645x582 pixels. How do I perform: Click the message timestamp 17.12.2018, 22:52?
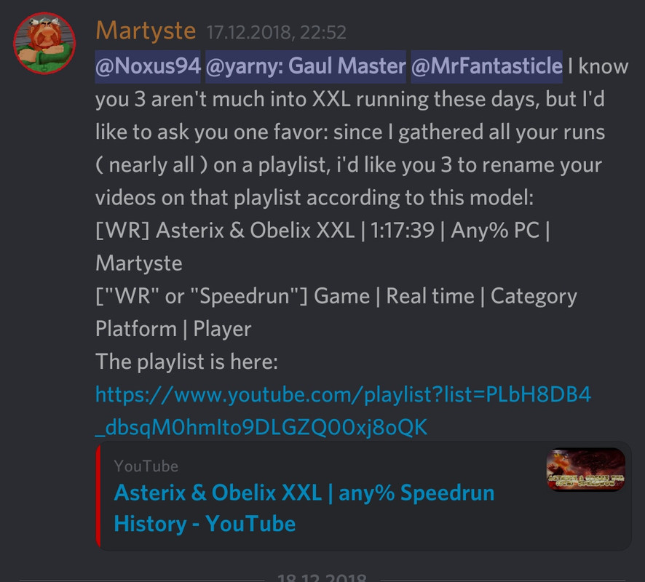[276, 33]
